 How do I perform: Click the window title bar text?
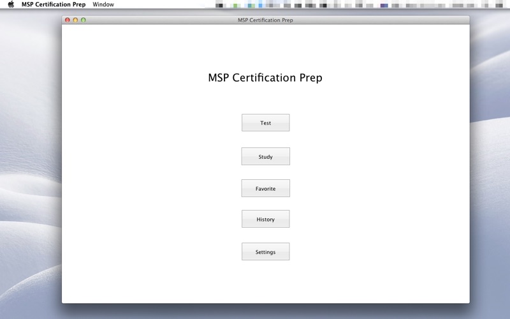point(265,20)
